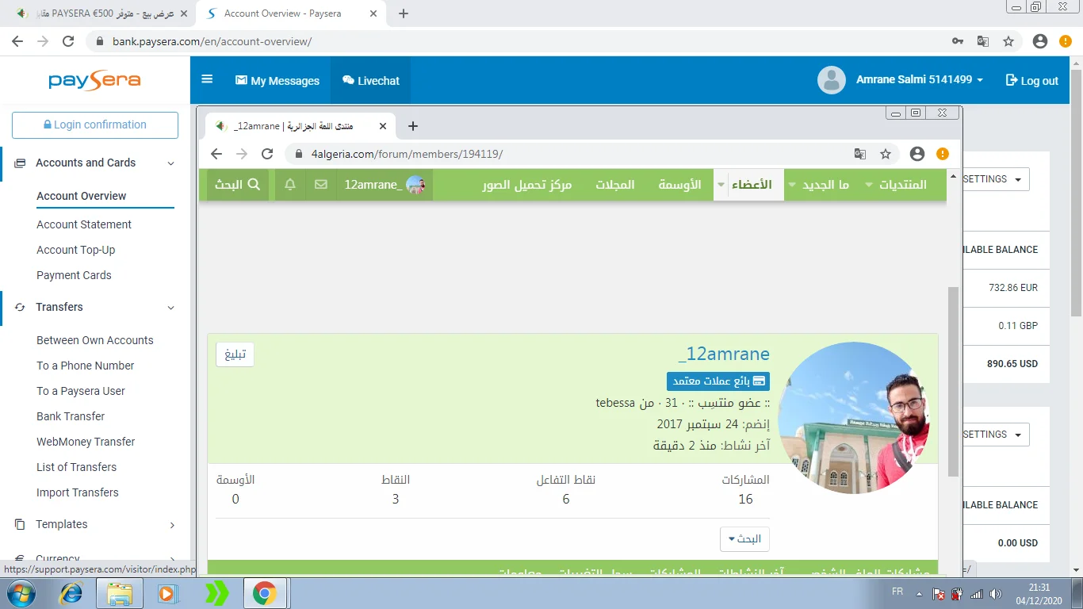Select Bank Transfer in the sidebar
This screenshot has height=609, width=1083.
click(x=71, y=416)
